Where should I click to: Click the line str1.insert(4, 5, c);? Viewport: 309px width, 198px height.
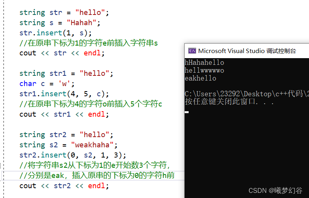coord(64,94)
